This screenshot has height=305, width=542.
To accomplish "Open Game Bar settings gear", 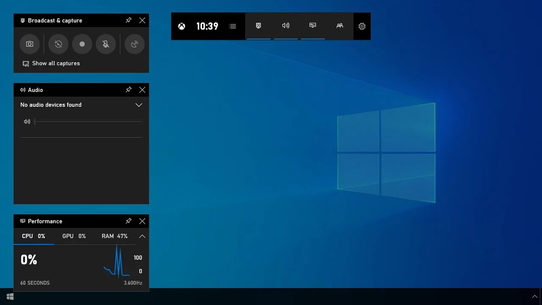I will 362,26.
